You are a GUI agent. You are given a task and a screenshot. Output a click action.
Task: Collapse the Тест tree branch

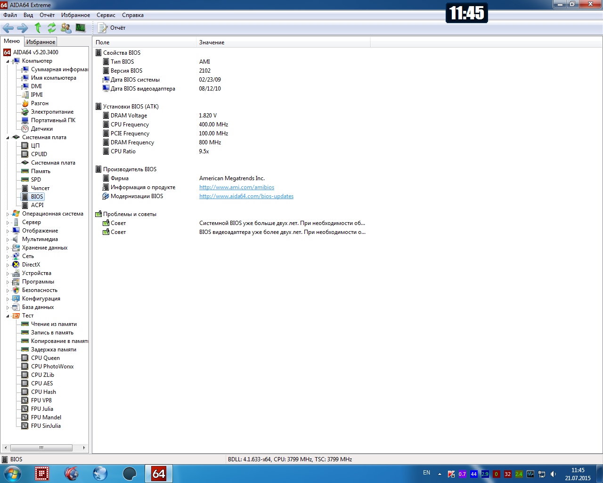tap(8, 316)
